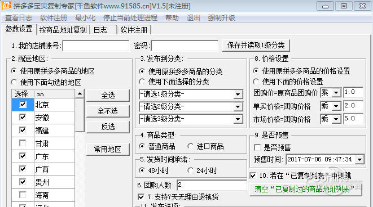
Task: Click the 常用地区 button
Action: point(108,150)
